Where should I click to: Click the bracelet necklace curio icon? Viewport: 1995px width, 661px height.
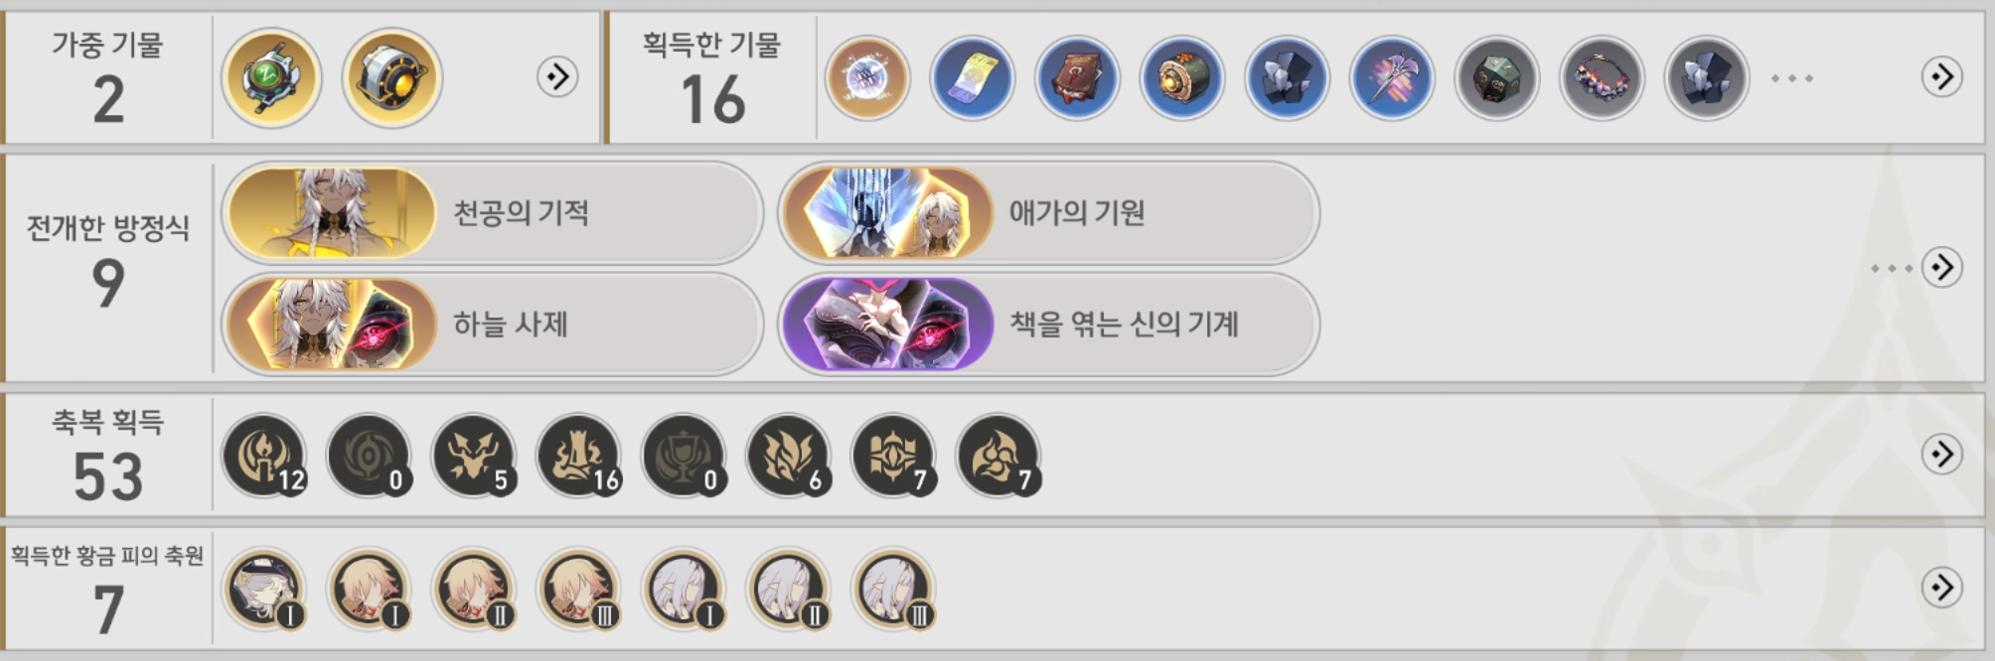click(x=1602, y=77)
